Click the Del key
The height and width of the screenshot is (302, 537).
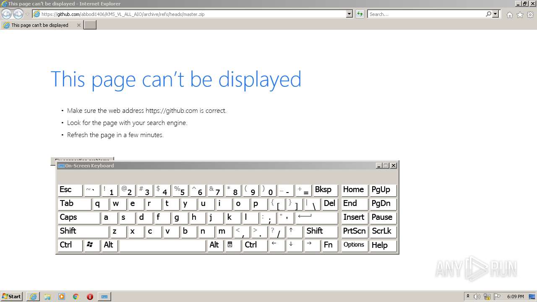[330, 203]
